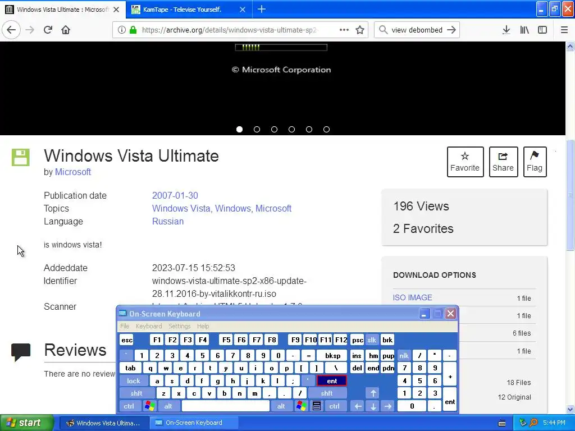This screenshot has height=431, width=575.
Task: Go back to the previous page
Action: (11, 30)
